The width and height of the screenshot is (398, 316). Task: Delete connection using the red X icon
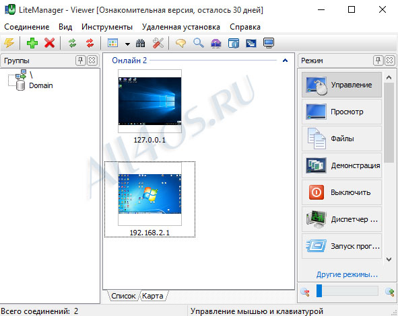(49, 43)
